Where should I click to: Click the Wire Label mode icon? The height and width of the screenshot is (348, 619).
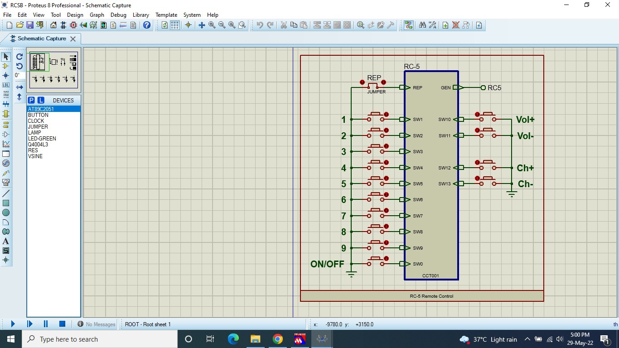6,85
